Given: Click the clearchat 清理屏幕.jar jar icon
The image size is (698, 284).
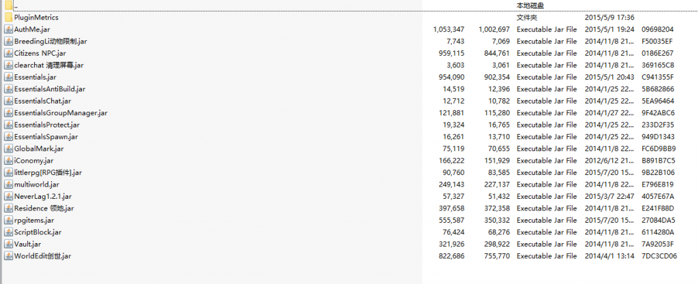Looking at the screenshot, I should (x=8, y=65).
